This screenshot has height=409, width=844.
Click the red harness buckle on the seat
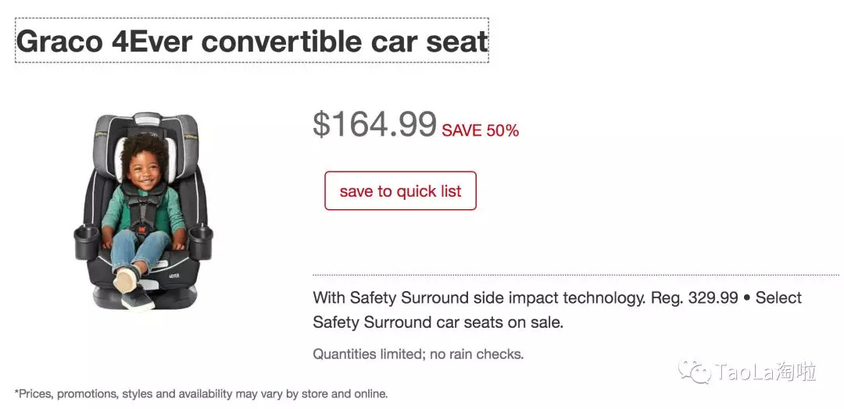141,229
